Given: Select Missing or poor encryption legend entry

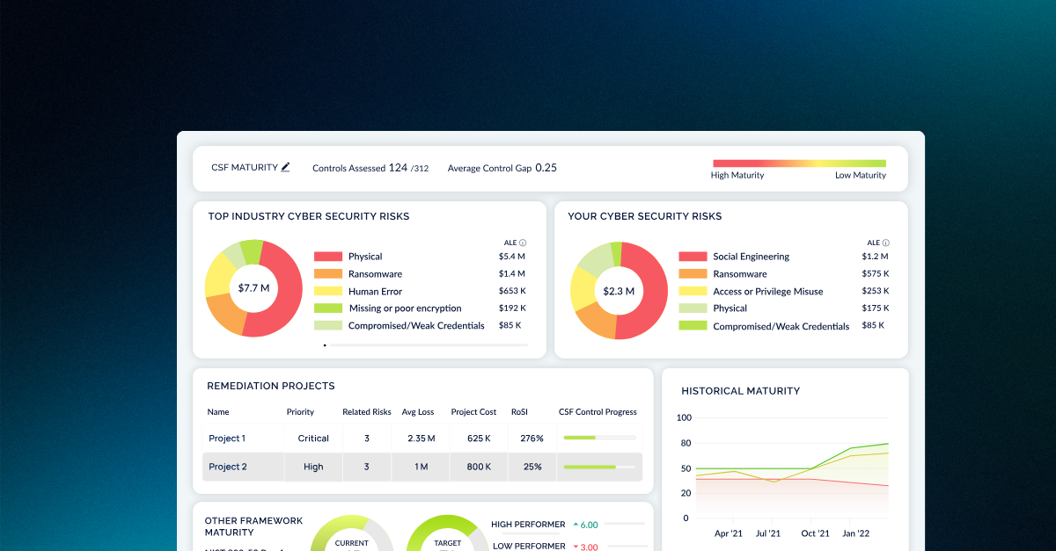Looking at the screenshot, I should 405,308.
